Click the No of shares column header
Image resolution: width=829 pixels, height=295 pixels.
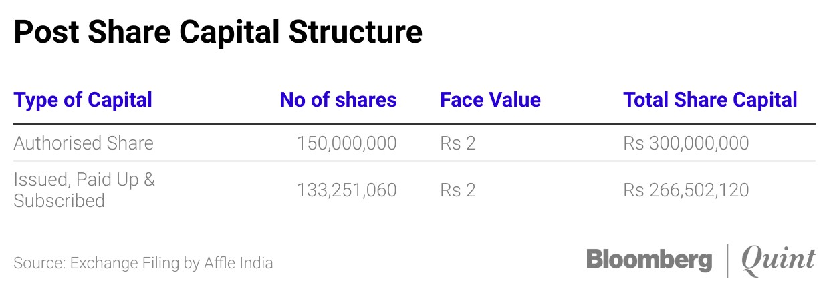pos(338,100)
